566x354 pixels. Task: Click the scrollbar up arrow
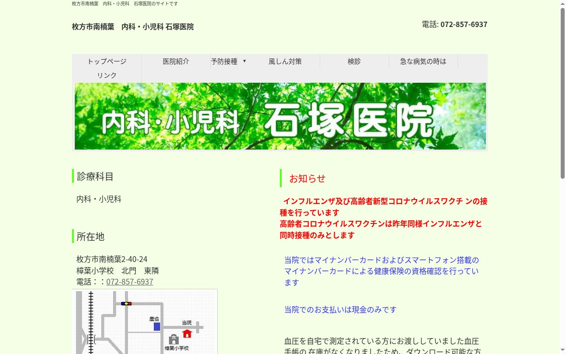[562, 4]
